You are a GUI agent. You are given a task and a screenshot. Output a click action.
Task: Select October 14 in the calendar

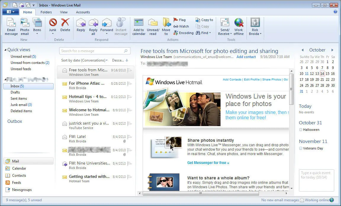pyautogui.click(x=322, y=73)
